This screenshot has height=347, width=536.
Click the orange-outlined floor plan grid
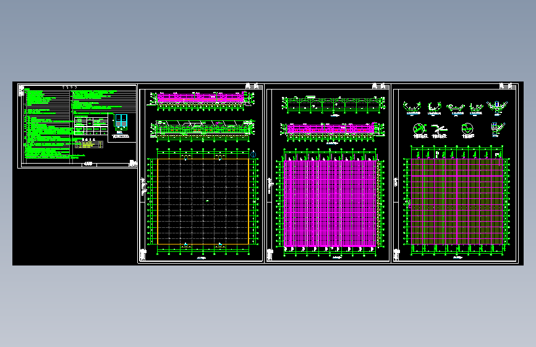[203, 201]
